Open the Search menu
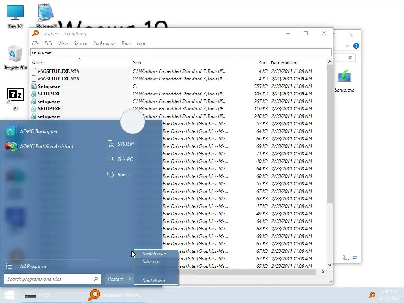Image resolution: width=404 pixels, height=303 pixels. [x=80, y=43]
